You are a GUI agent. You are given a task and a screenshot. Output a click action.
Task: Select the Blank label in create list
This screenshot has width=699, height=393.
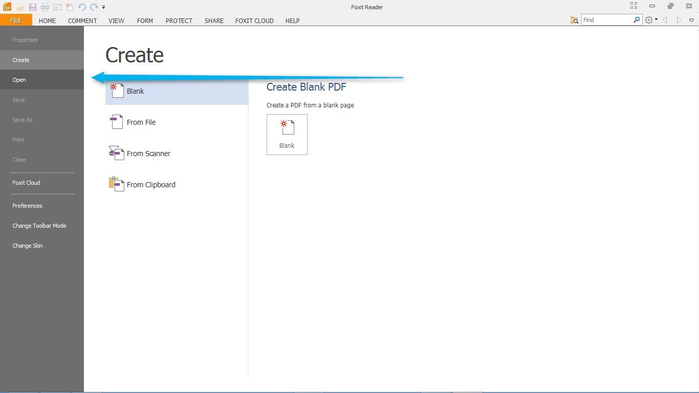point(136,91)
